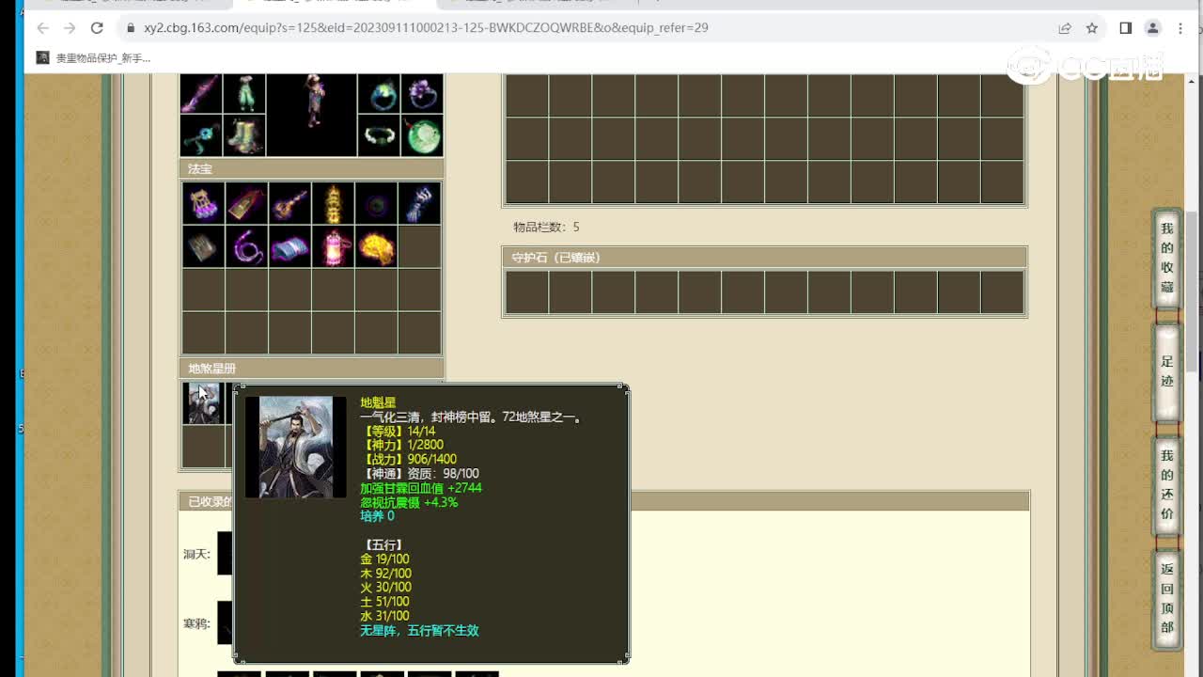Click the 法宝 section header
The width and height of the screenshot is (1203, 677).
click(311, 169)
